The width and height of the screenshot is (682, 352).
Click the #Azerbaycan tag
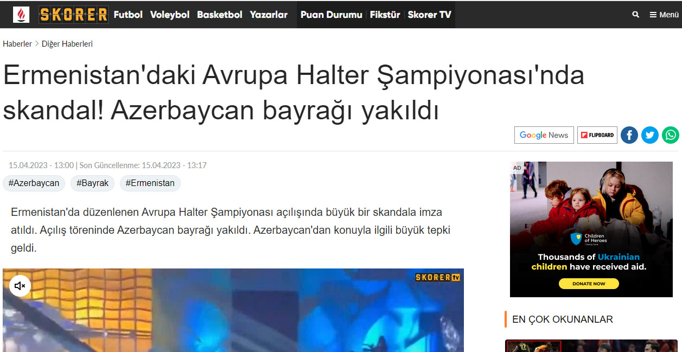click(34, 183)
